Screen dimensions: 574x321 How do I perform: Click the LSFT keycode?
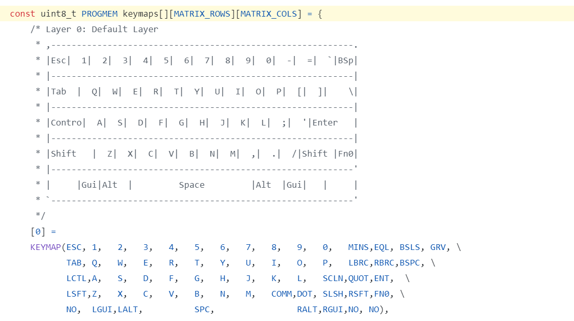(x=77, y=294)
